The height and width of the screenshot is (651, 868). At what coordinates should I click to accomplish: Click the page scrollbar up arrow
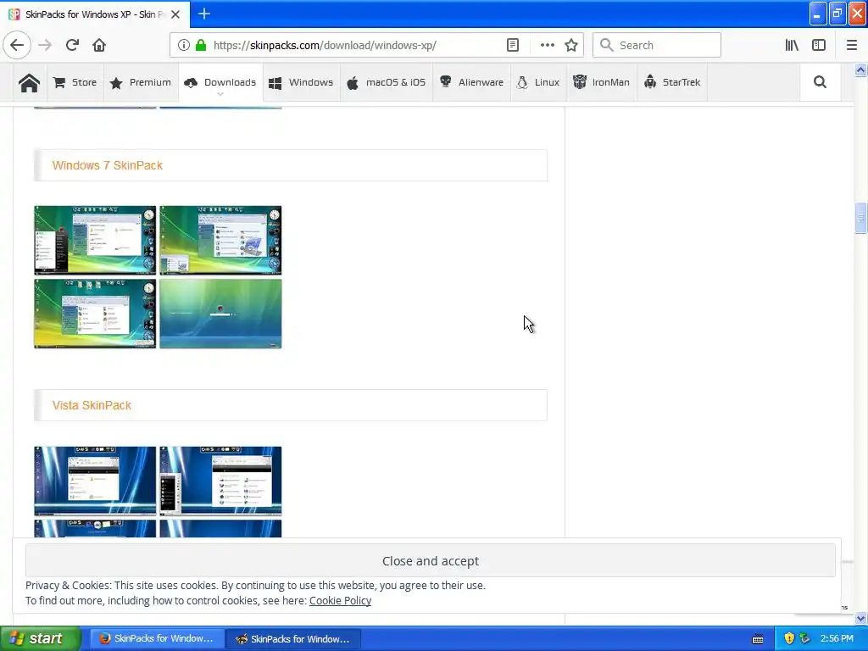click(x=861, y=70)
